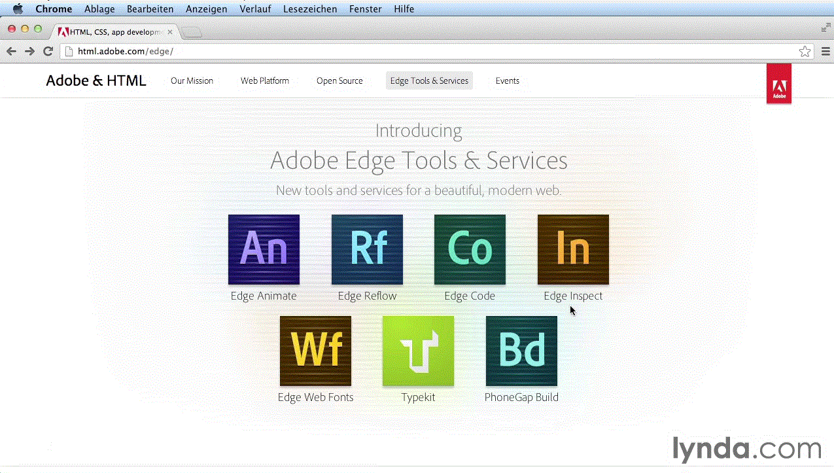Select the HTML, CSS, app development tab

(x=114, y=31)
